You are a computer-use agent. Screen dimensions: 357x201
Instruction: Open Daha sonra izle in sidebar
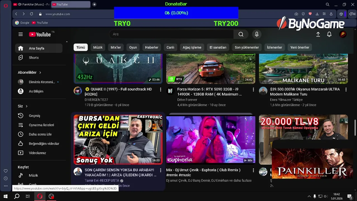point(39,134)
